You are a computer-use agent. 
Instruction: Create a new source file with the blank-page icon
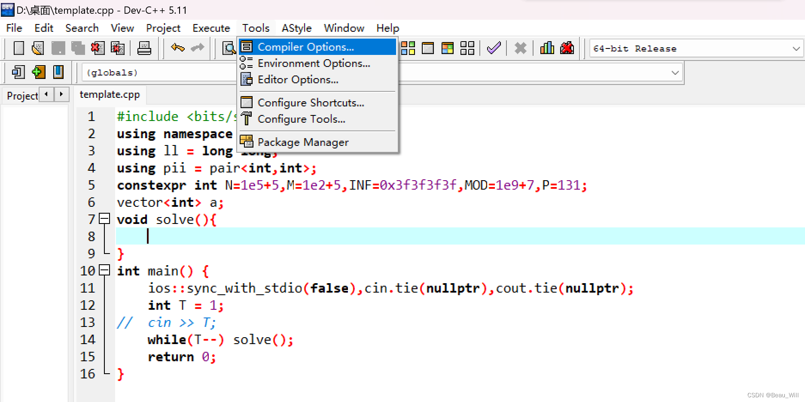pyautogui.click(x=18, y=48)
